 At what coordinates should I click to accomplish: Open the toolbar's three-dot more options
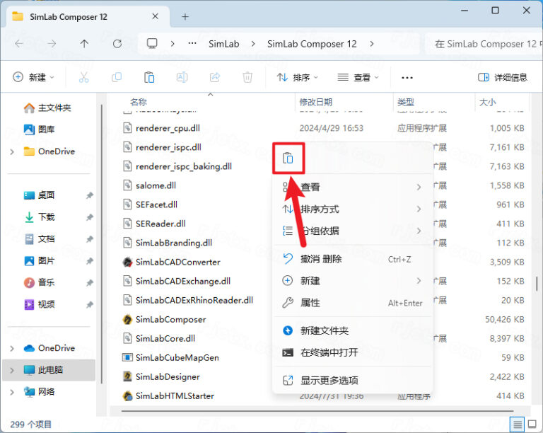coord(407,77)
